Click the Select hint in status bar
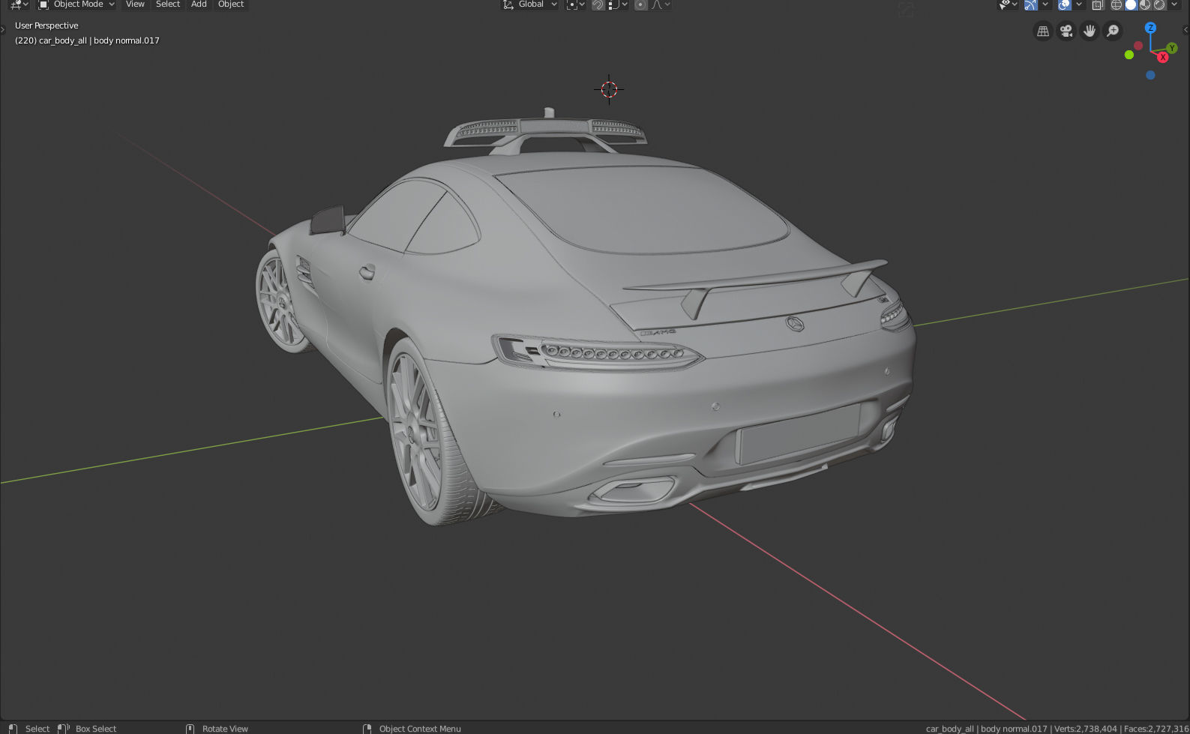 (x=37, y=729)
